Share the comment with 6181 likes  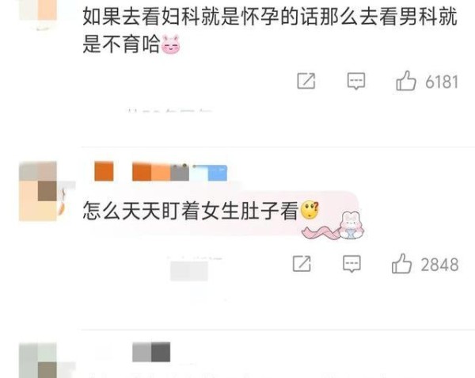[306, 81]
